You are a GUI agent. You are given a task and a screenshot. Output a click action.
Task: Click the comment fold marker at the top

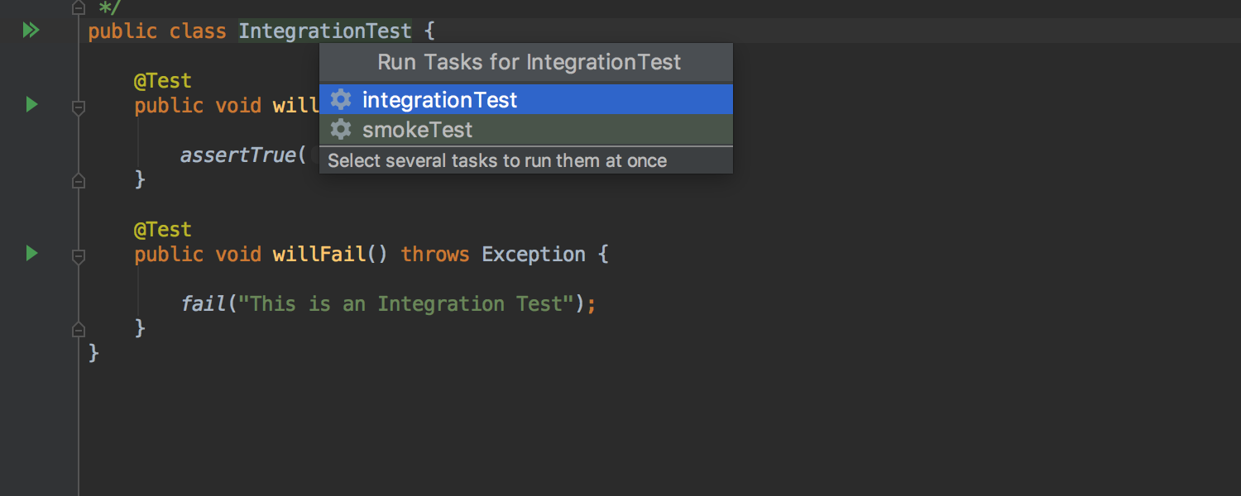click(79, 8)
